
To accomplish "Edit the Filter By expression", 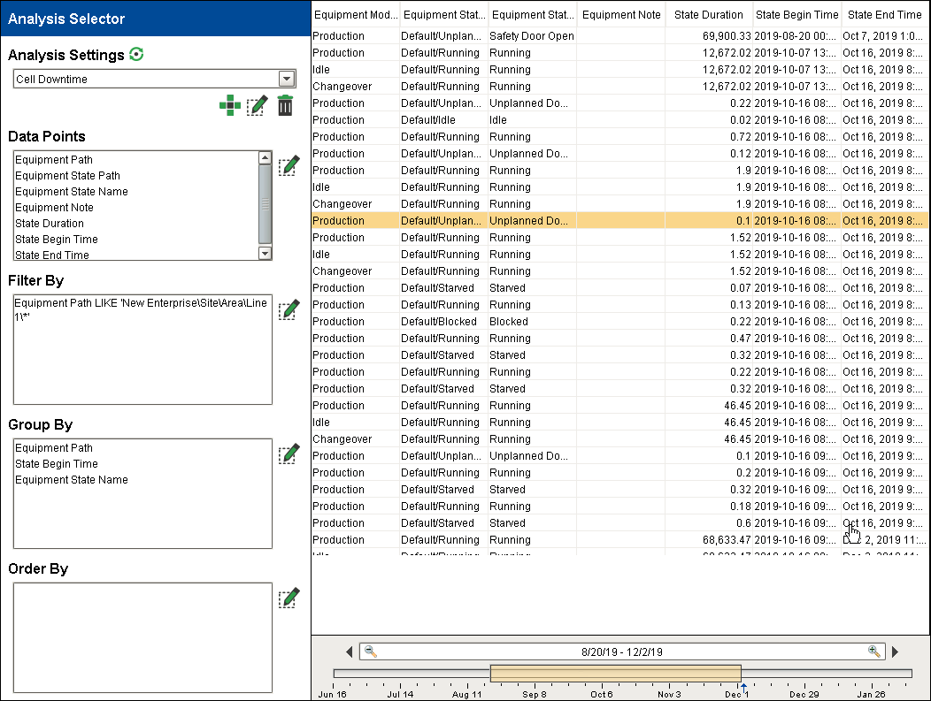I will (289, 309).
